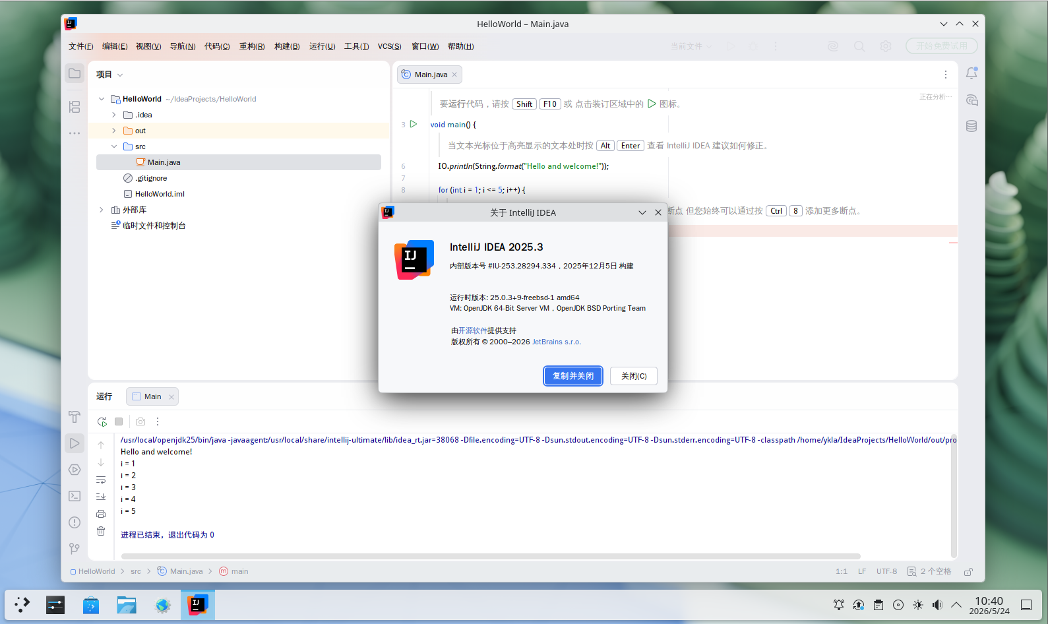The image size is (1048, 624).
Task: Toggle soft-wrap in the console output
Action: coord(101,480)
